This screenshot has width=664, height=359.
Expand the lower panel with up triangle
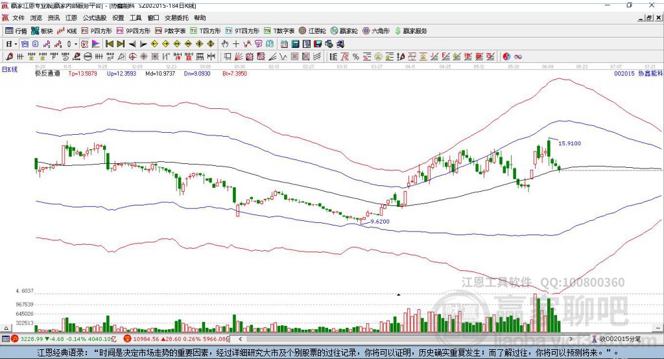6,328
